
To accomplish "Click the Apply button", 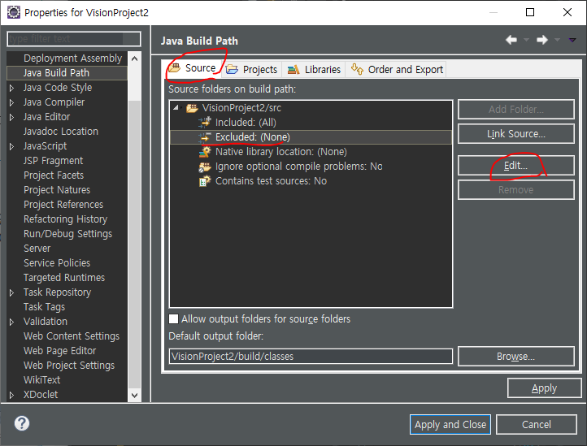I will click(x=545, y=388).
